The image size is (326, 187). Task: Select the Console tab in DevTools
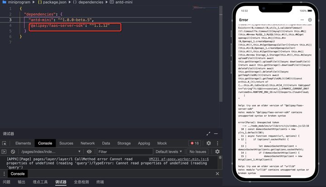point(45,143)
